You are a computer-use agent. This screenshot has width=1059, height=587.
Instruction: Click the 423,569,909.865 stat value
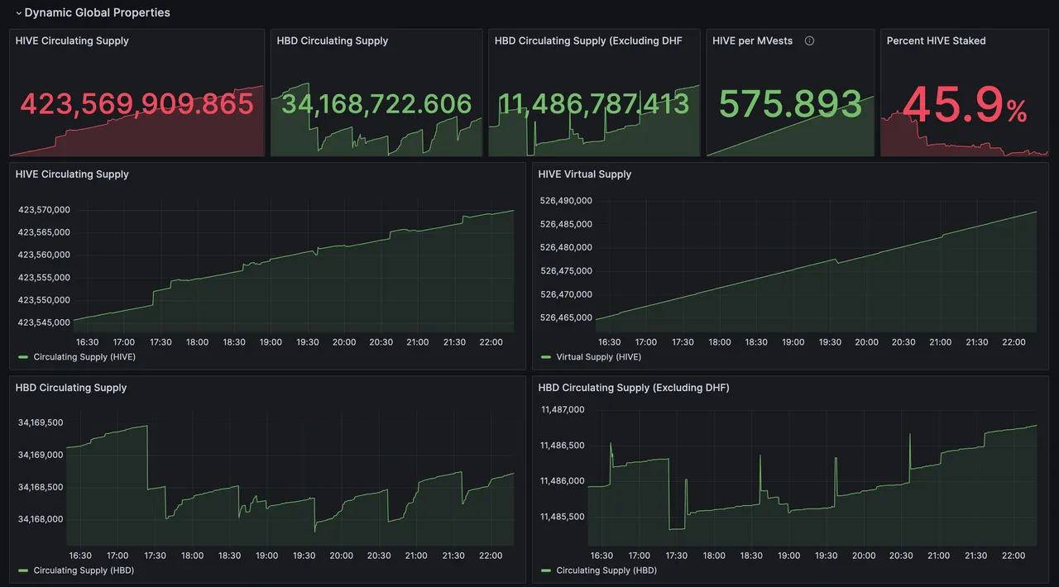click(x=137, y=104)
